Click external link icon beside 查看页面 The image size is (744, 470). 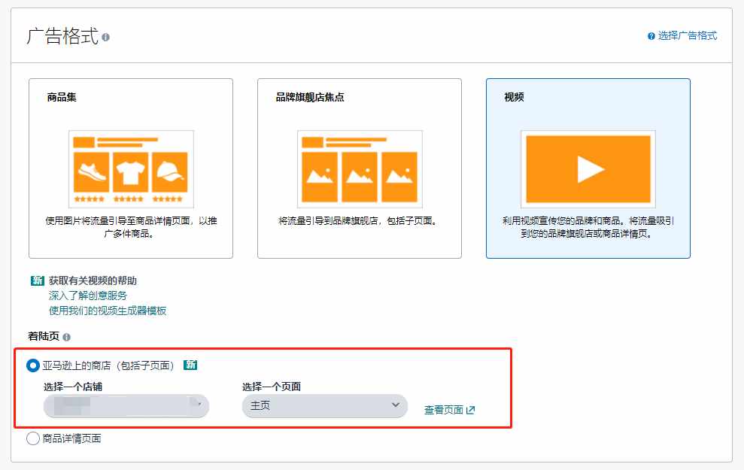[470, 410]
